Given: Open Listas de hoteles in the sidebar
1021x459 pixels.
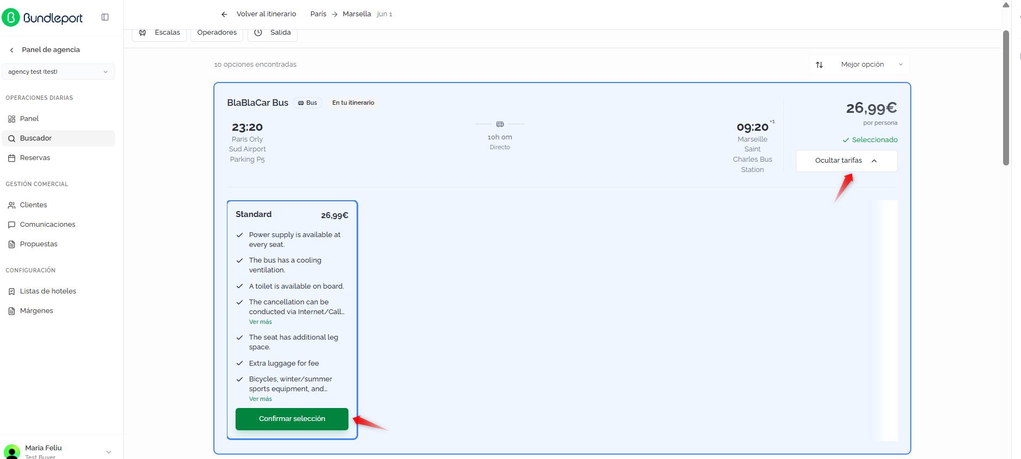Looking at the screenshot, I should 58,291.
